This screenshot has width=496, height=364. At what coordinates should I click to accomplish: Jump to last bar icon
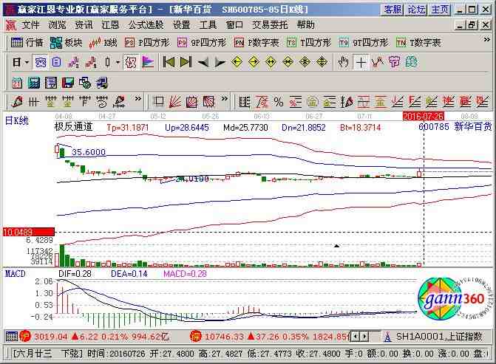click(186, 62)
